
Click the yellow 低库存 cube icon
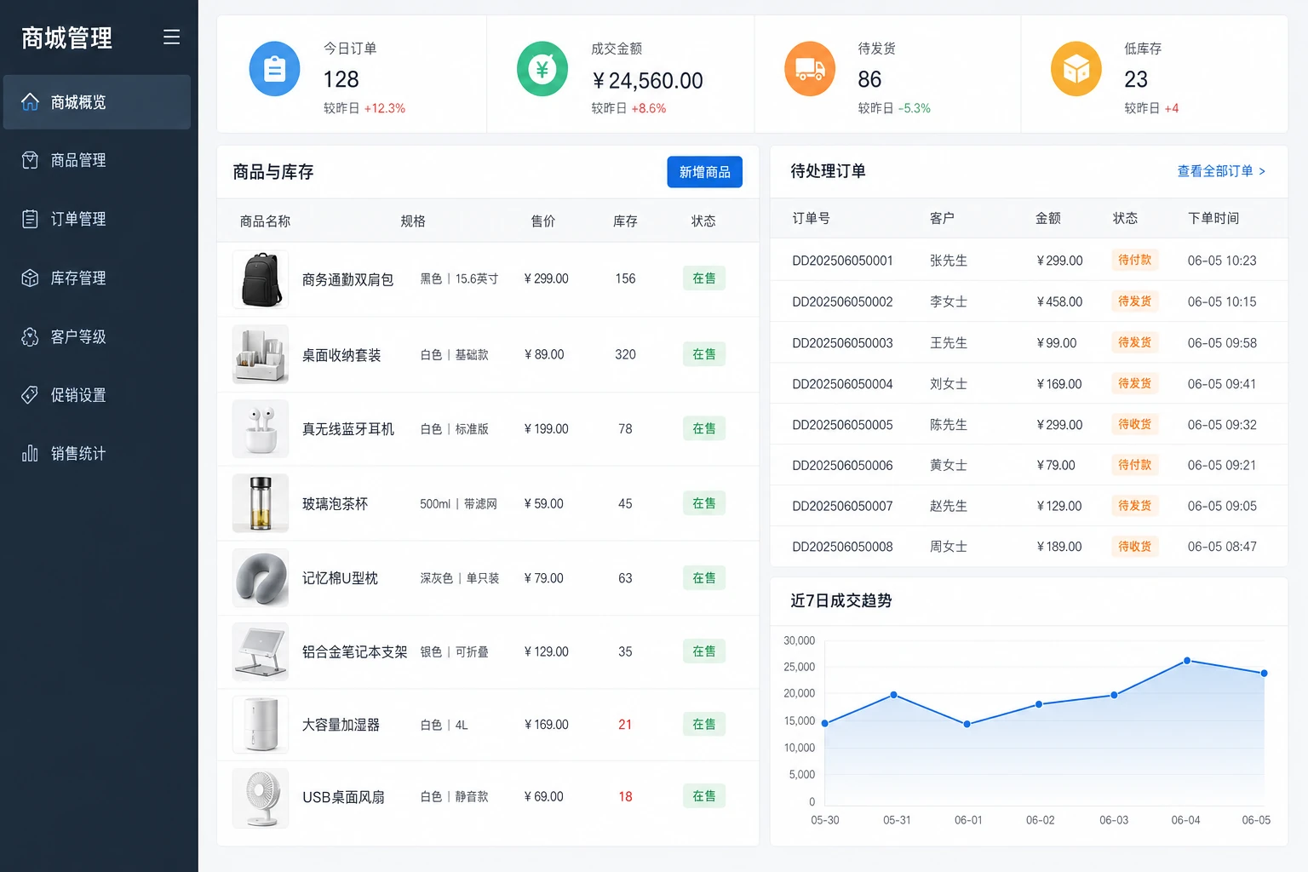[x=1076, y=69]
